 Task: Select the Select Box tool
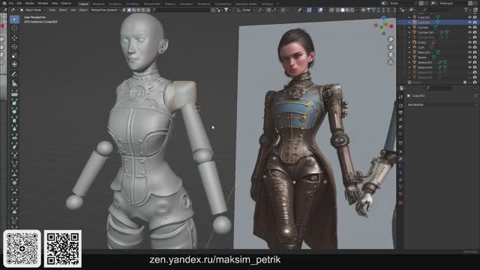pos(14,19)
